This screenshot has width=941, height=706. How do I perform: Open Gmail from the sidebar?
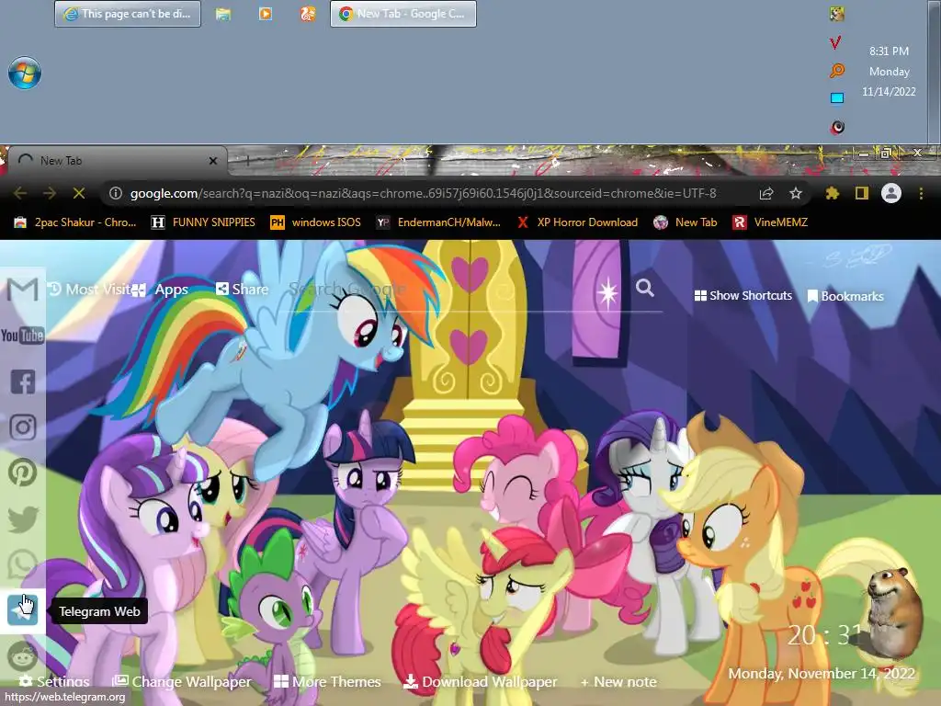click(x=23, y=290)
